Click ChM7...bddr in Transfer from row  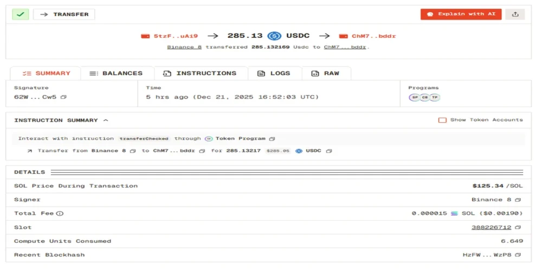[x=174, y=151]
